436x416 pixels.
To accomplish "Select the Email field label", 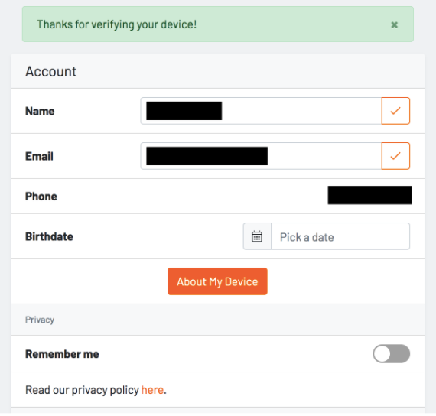I will [39, 156].
